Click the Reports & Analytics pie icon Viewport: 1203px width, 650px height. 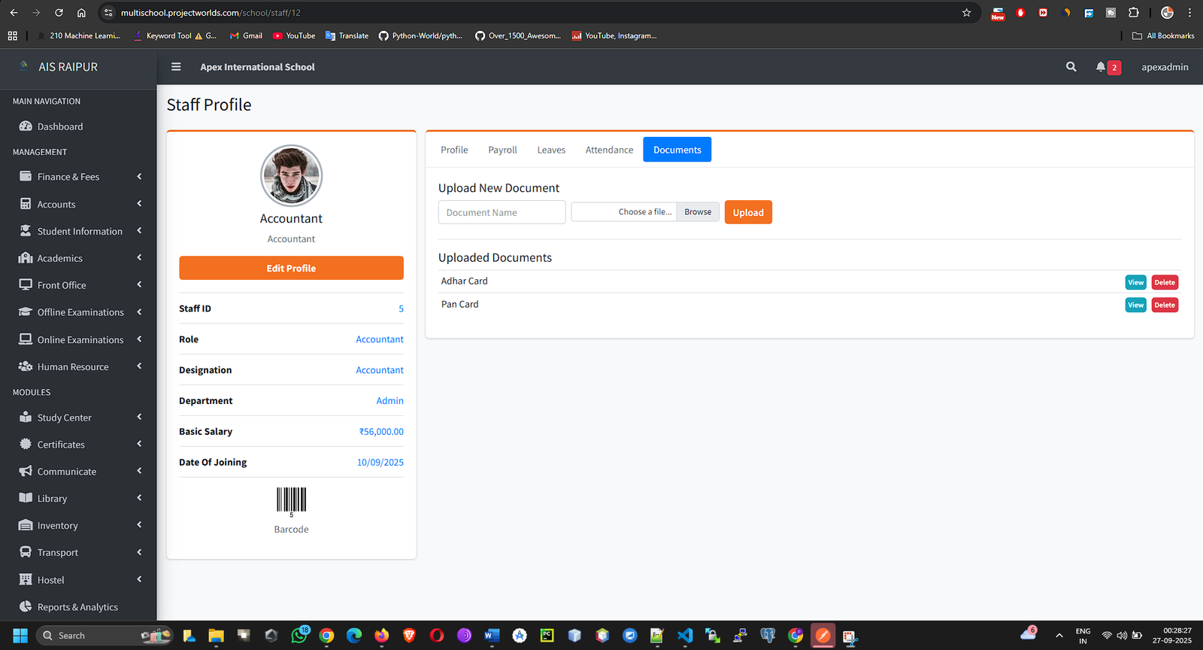26,606
